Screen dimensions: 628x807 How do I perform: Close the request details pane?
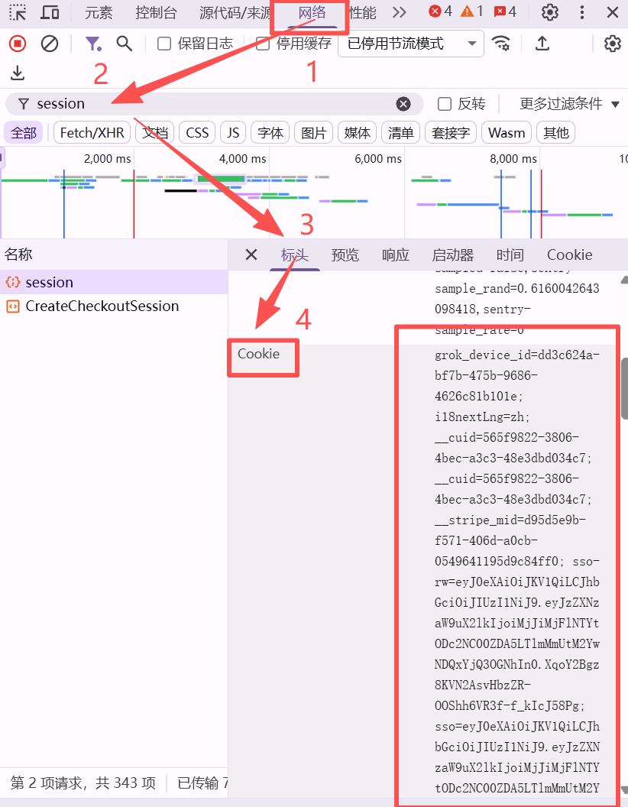[251, 254]
